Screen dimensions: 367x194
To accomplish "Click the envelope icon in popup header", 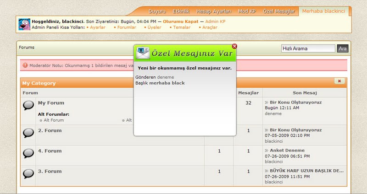I will click(x=144, y=53).
